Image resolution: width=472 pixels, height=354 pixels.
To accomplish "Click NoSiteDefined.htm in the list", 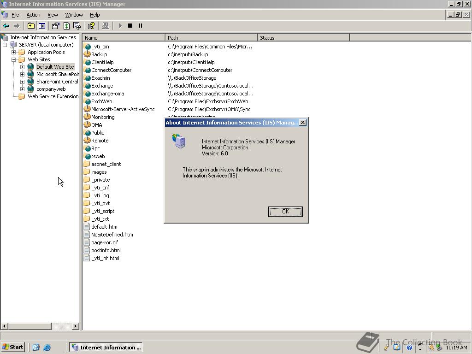I will click(112, 235).
